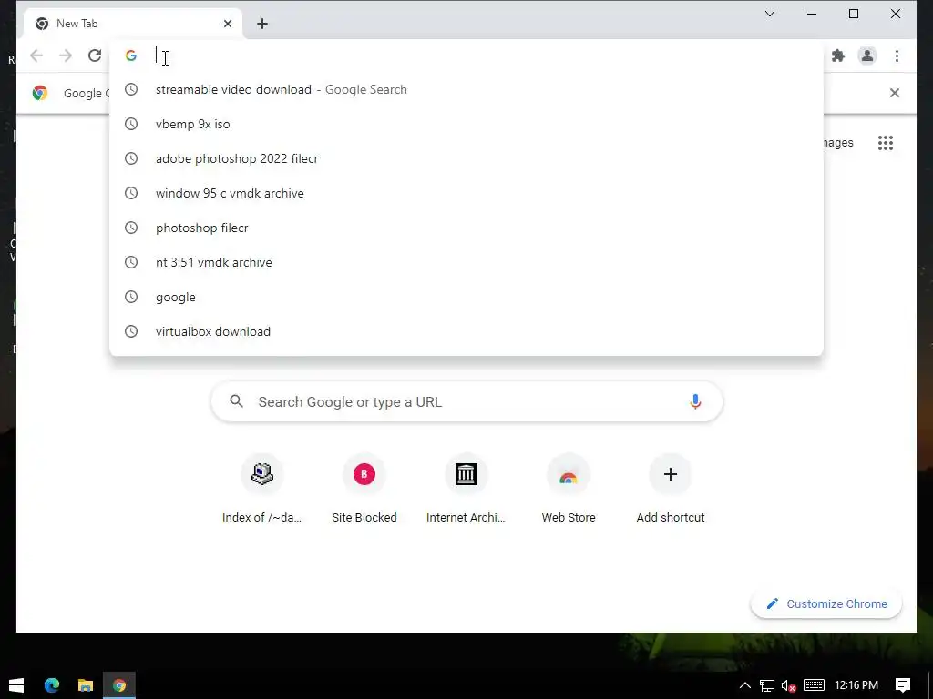933x699 pixels.
Task: Open the Extensions puzzle icon
Action: tap(838, 56)
